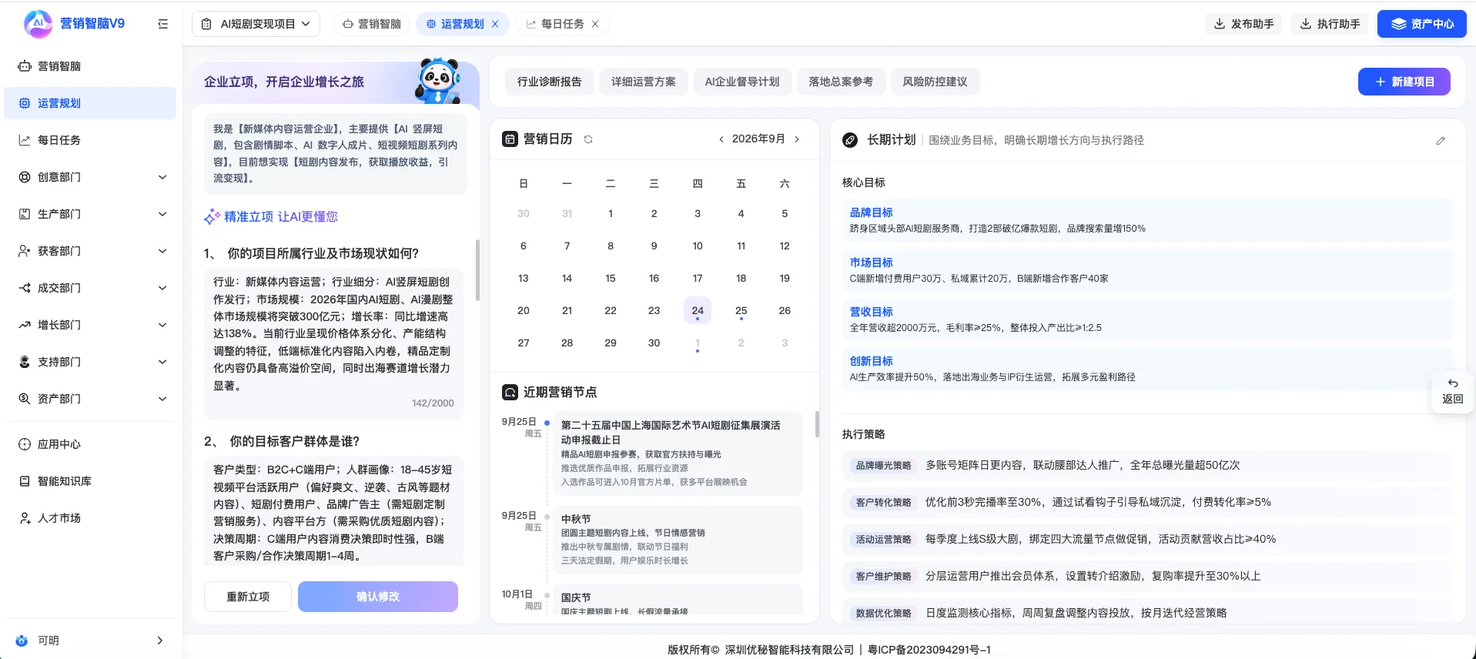
Task: Click the 创意部门 sidebar icon
Action: [25, 177]
